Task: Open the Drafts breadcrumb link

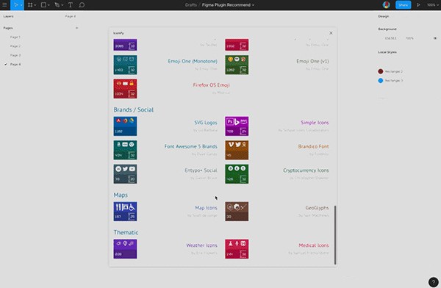Action: coord(191,5)
